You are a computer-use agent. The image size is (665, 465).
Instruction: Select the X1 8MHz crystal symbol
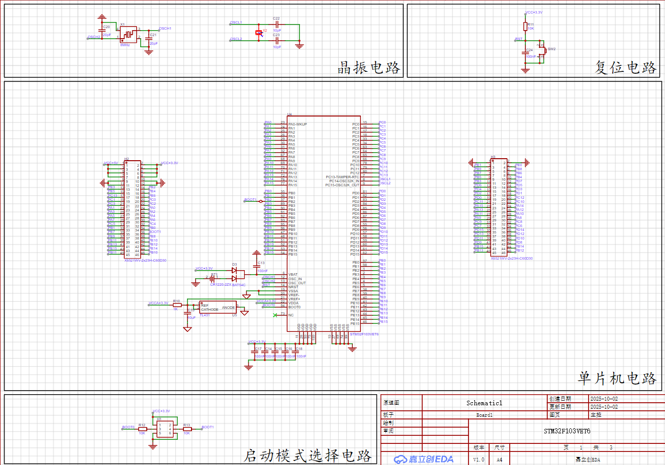(129, 34)
